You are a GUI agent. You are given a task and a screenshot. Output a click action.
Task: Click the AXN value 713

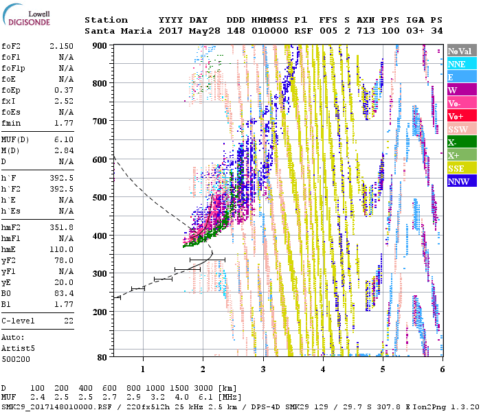pos(366,31)
